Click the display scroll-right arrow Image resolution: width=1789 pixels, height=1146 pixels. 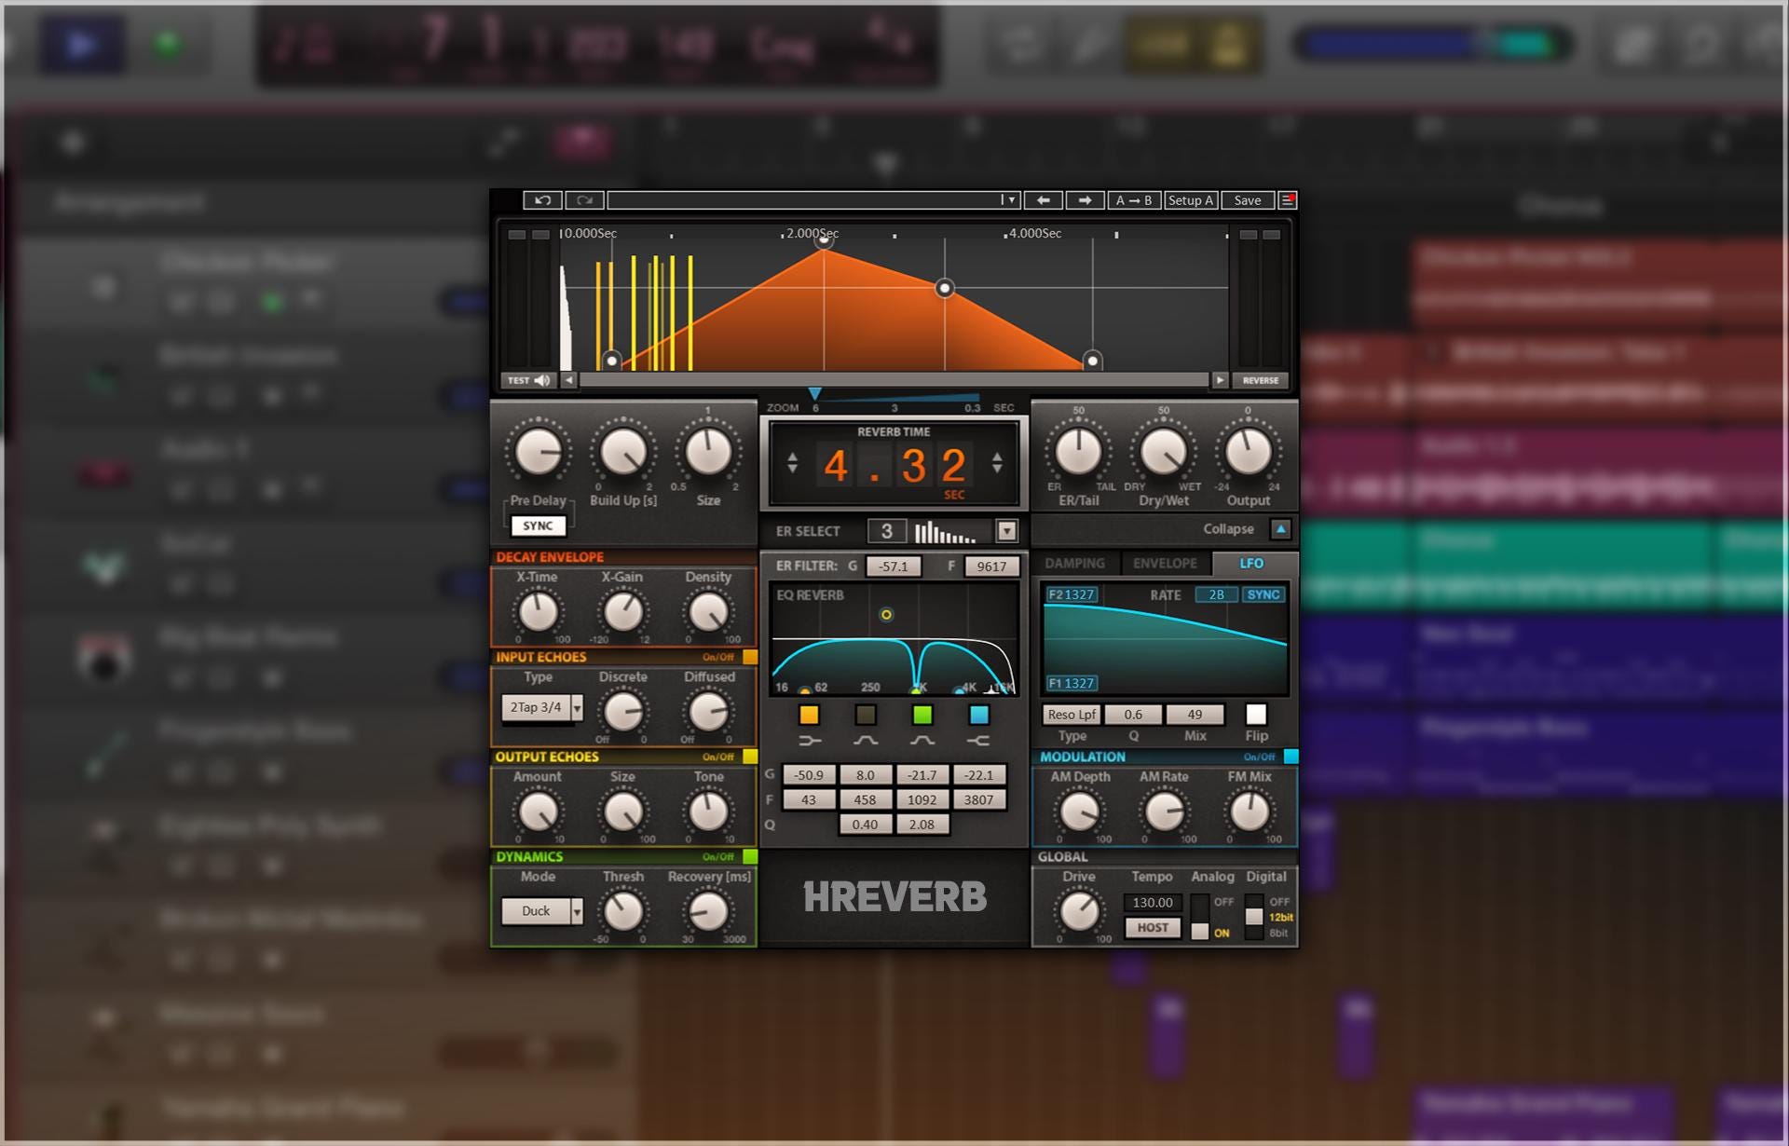coord(1220,380)
